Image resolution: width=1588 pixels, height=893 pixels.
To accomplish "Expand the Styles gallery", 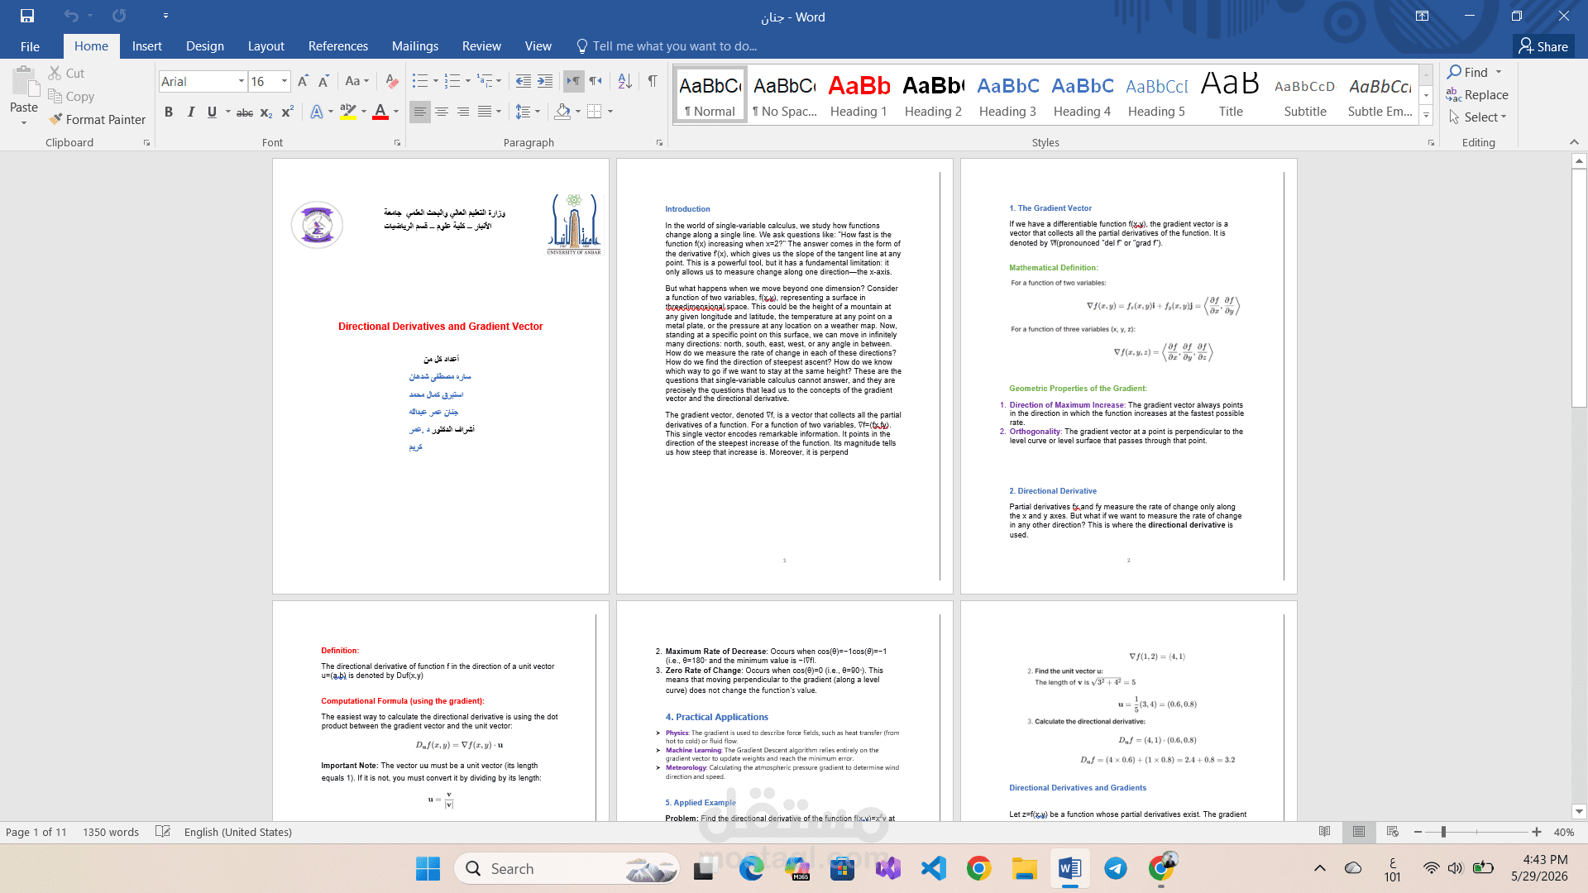I will tap(1426, 117).
